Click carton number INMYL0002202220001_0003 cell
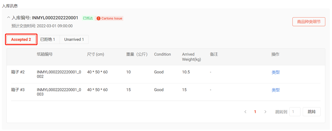This screenshot has height=131, width=332. click(x=59, y=92)
